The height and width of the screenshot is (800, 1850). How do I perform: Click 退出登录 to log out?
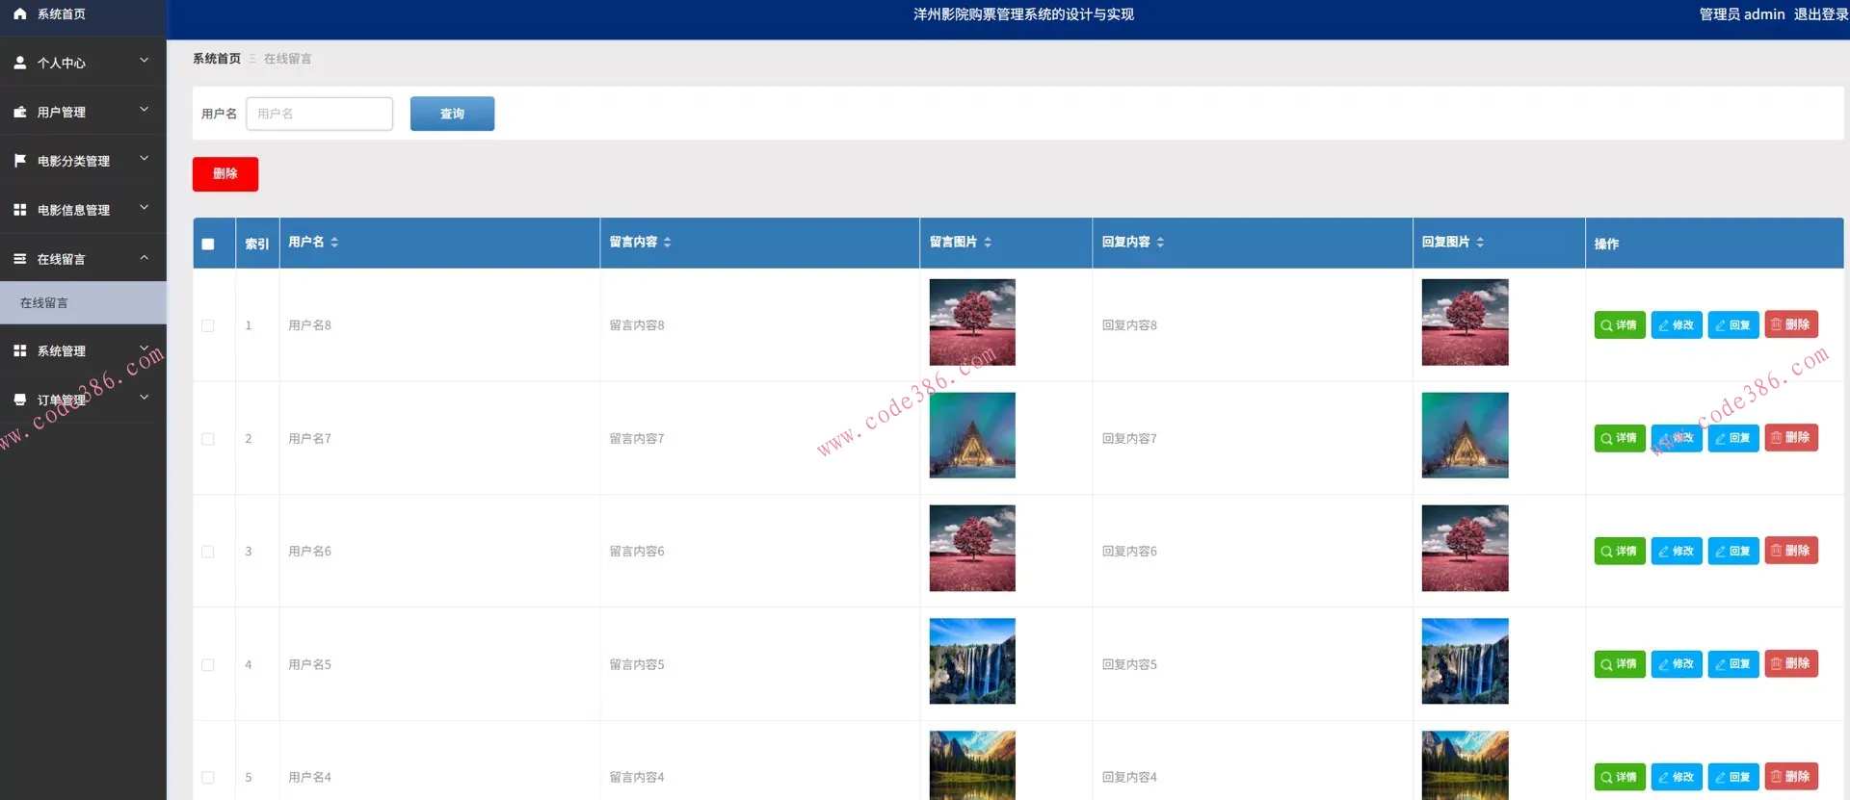coord(1820,14)
